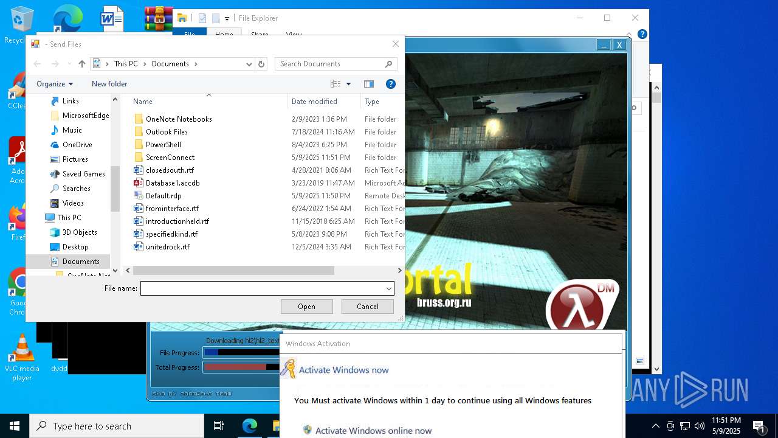
Task: Open VLC media player desktop icon
Action: pyautogui.click(x=22, y=358)
